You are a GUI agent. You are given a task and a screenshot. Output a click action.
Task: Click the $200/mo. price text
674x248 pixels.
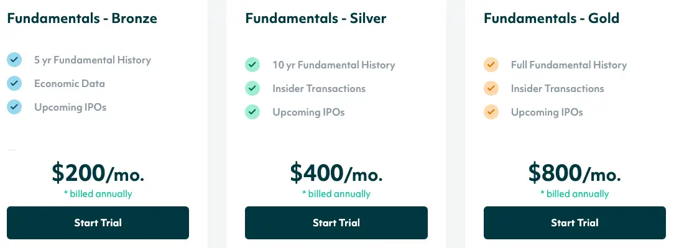[98, 173]
